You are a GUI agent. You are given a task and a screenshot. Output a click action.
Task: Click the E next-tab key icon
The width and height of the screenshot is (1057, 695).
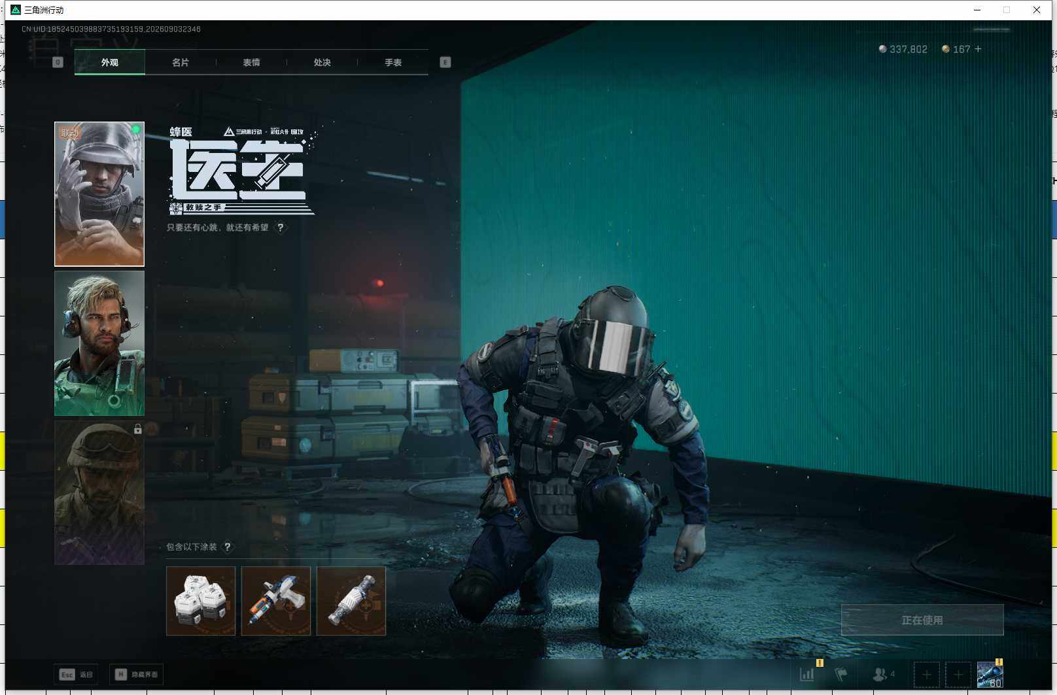(x=445, y=62)
